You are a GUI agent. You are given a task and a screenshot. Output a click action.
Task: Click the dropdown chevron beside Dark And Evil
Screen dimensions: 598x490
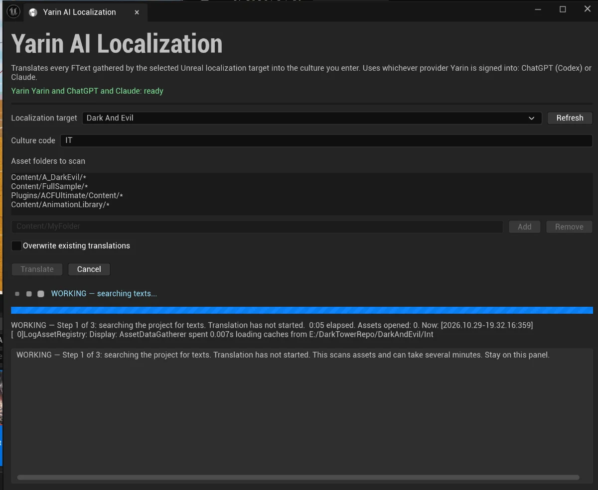(x=531, y=118)
